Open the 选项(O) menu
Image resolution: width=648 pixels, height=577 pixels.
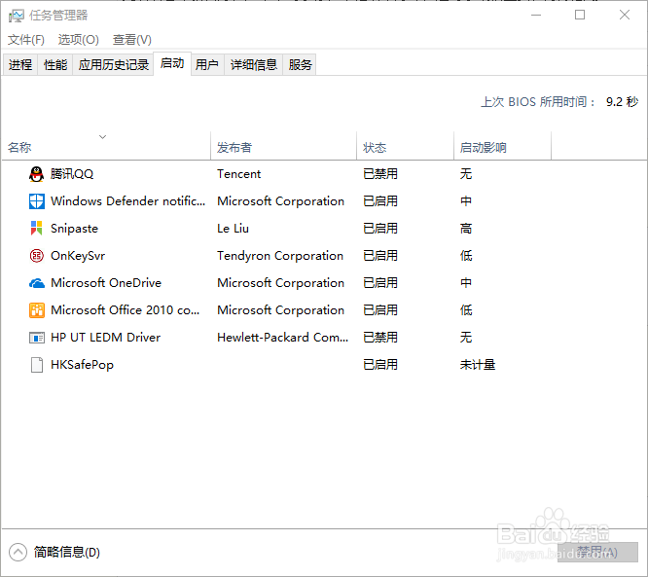point(79,40)
